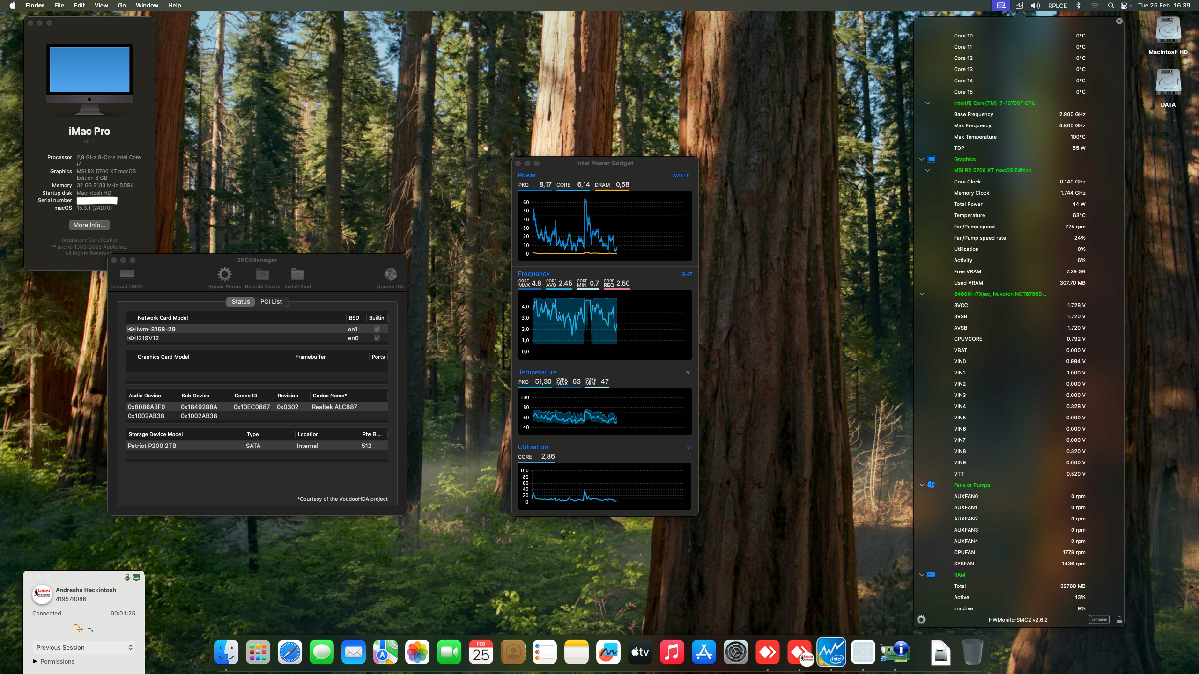Image resolution: width=1199 pixels, height=674 pixels.
Task: Adjust the 2500MHz frequency control in HWMonitor
Action: pyautogui.click(x=1099, y=619)
